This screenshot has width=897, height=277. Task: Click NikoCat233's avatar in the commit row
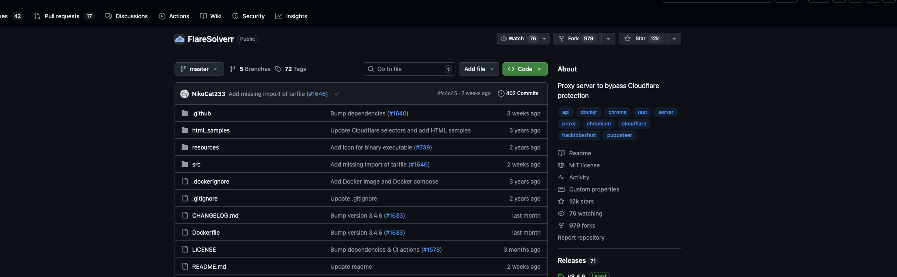click(x=185, y=94)
